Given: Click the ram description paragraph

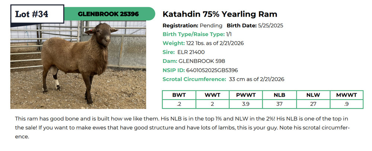Looking at the screenshot, I should (x=182, y=128).
